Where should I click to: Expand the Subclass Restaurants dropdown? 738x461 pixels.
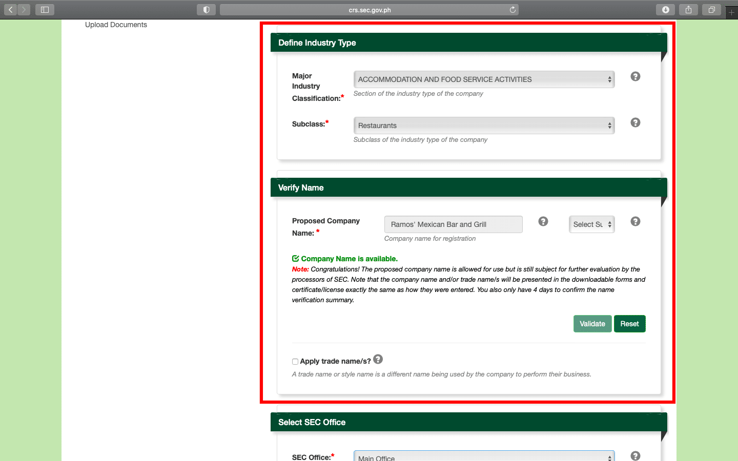484,125
